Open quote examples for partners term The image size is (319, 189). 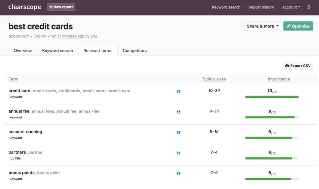[178, 153]
